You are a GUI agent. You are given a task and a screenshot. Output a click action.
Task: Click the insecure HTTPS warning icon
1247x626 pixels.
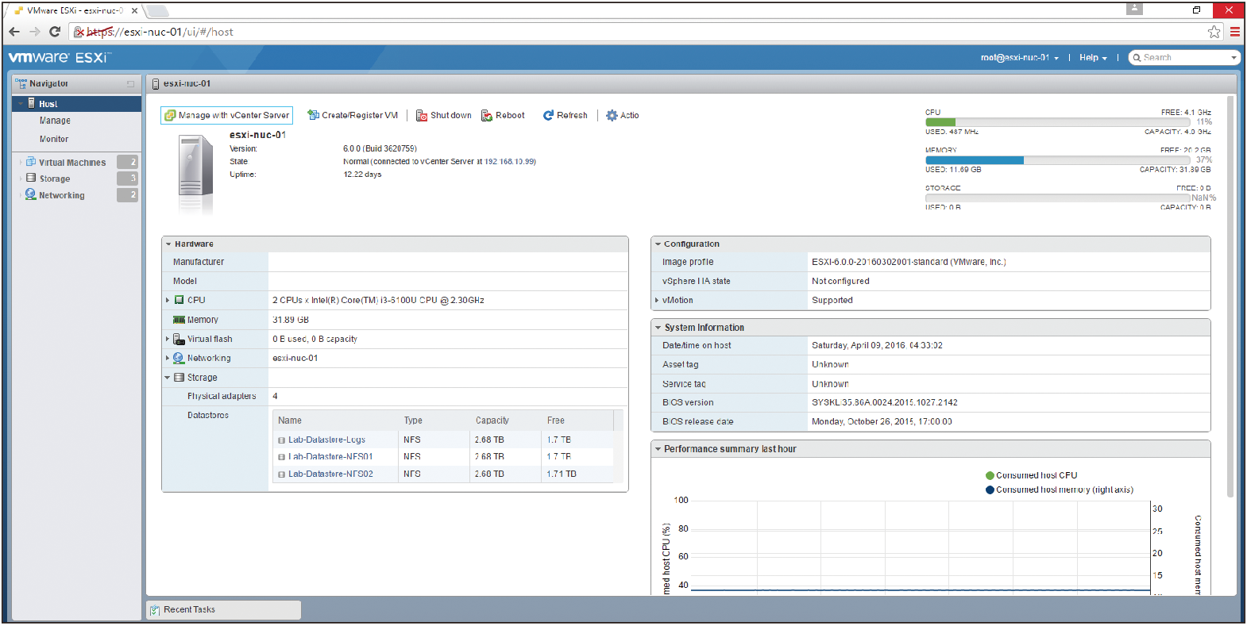click(79, 32)
